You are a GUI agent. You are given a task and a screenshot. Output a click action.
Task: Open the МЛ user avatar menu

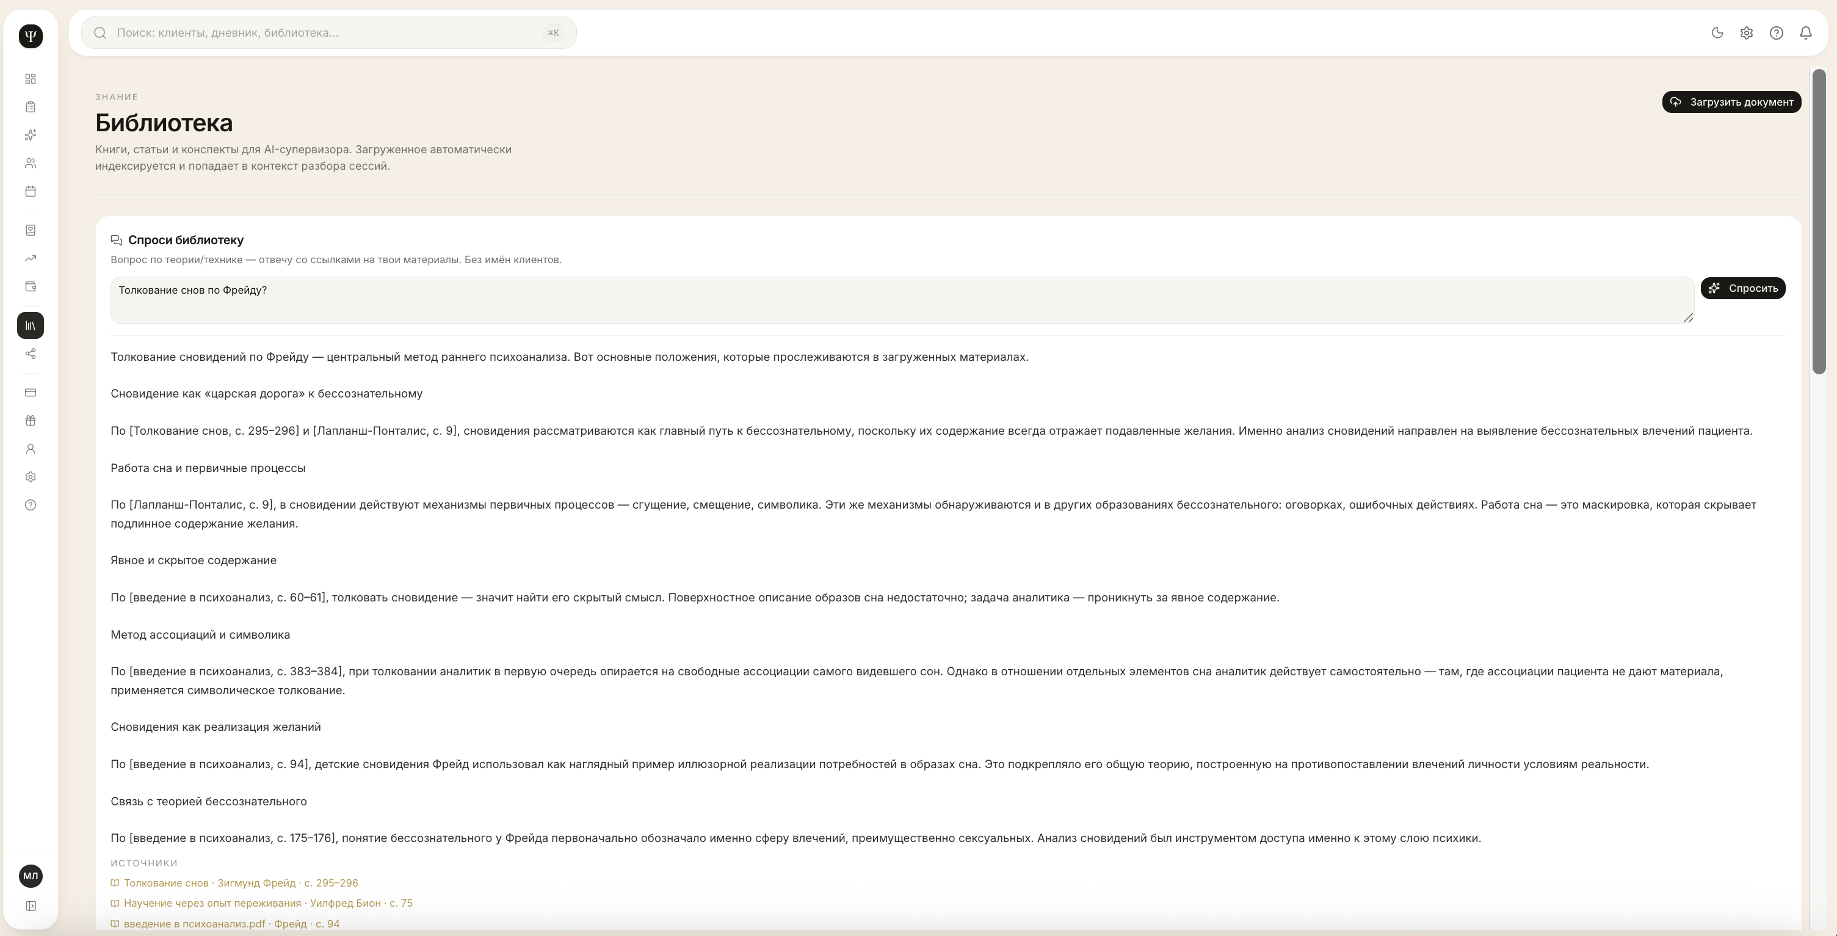pos(31,876)
